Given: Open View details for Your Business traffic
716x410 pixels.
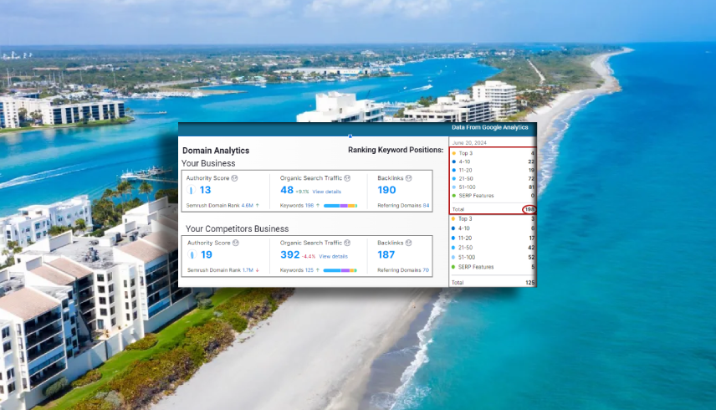Looking at the screenshot, I should (327, 192).
